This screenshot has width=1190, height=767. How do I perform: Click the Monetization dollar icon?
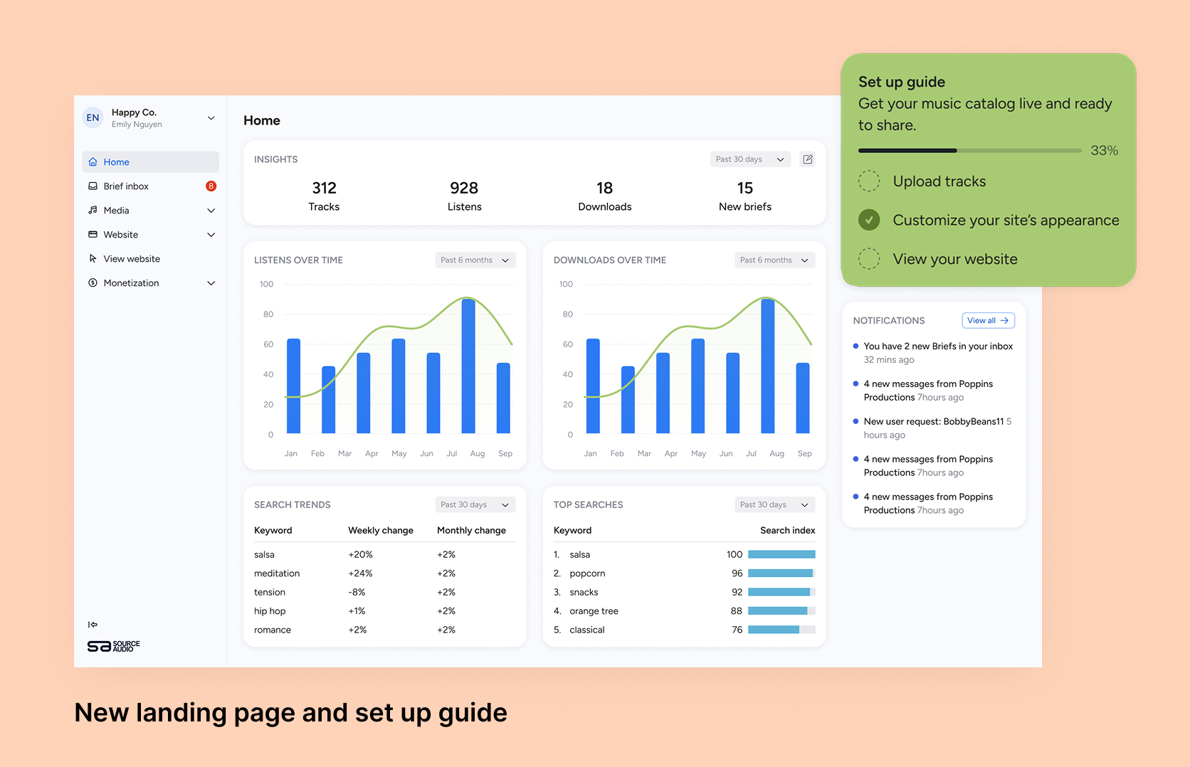(93, 283)
